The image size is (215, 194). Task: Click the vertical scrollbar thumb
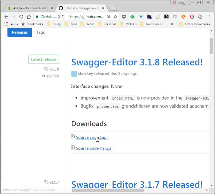tap(211, 46)
